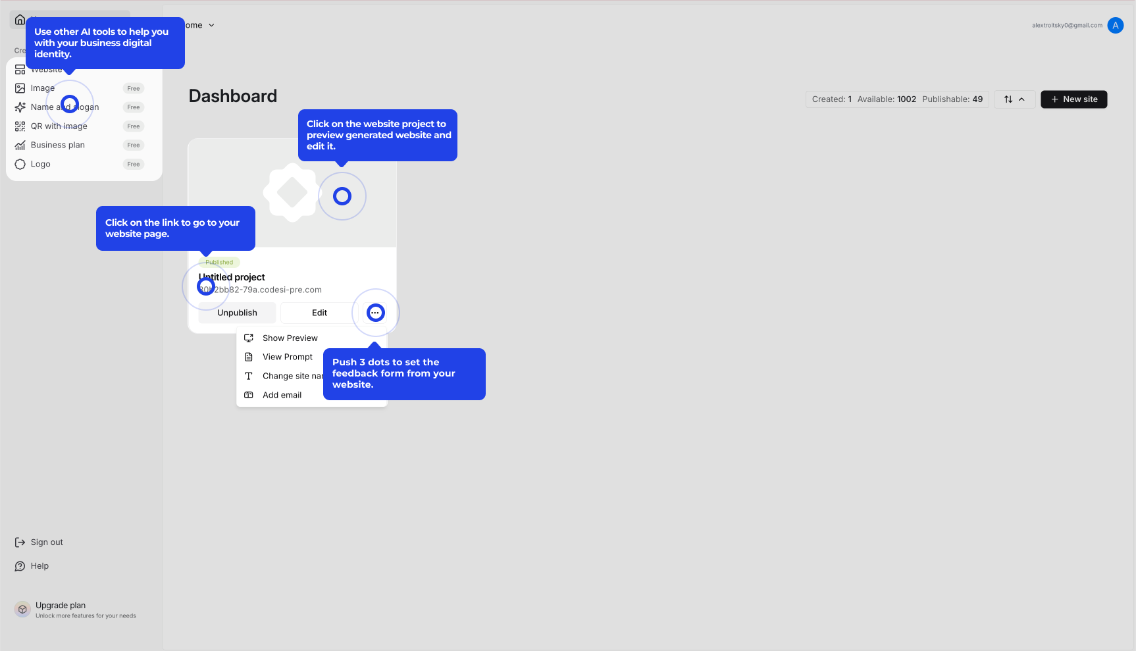
Task: Click the Untitled project thumbnail
Action: click(x=291, y=192)
